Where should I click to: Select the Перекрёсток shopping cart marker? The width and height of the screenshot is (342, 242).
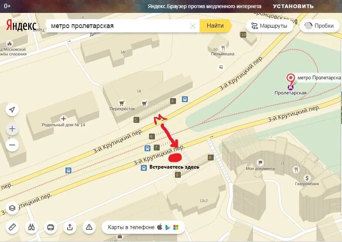[x=122, y=103]
